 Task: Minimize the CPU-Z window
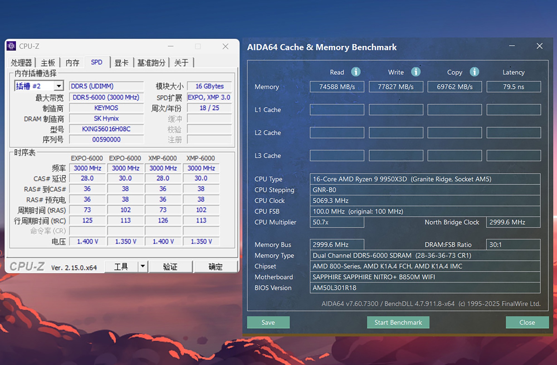tap(171, 46)
